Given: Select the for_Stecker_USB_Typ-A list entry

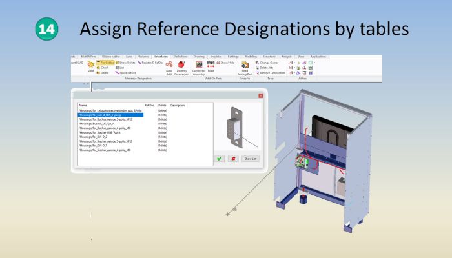Looking at the screenshot, I should click(x=101, y=132).
